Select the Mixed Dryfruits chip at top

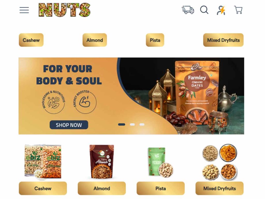pyautogui.click(x=223, y=40)
